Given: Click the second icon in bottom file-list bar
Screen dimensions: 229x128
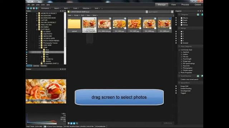Looking at the screenshot, I should pos(71,123).
